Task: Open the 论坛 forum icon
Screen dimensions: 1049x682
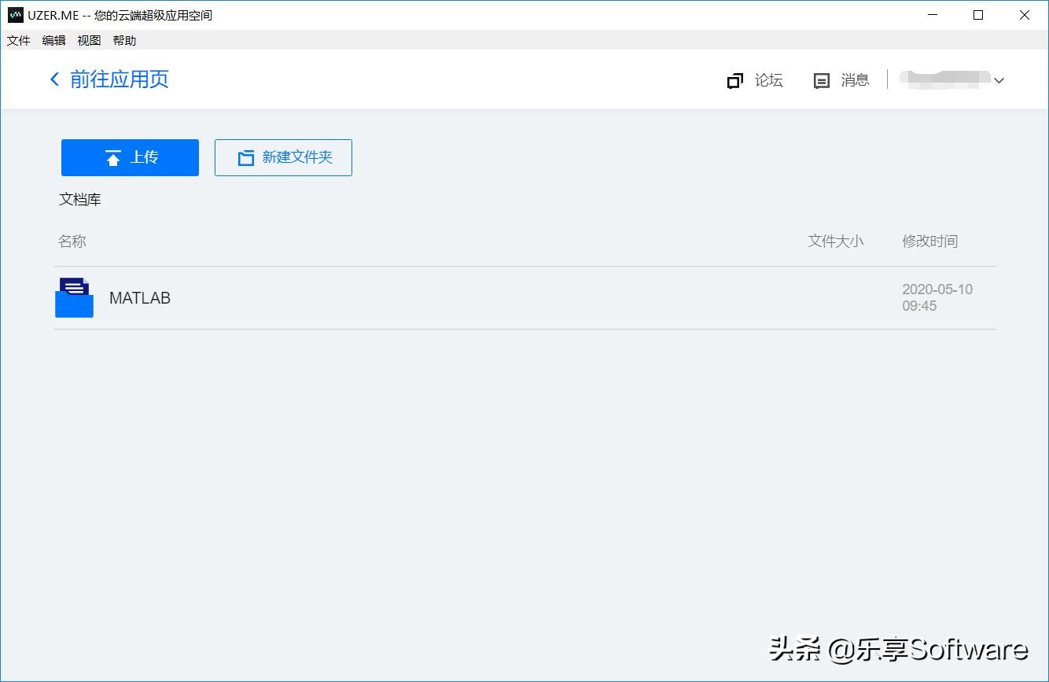Action: click(x=735, y=80)
